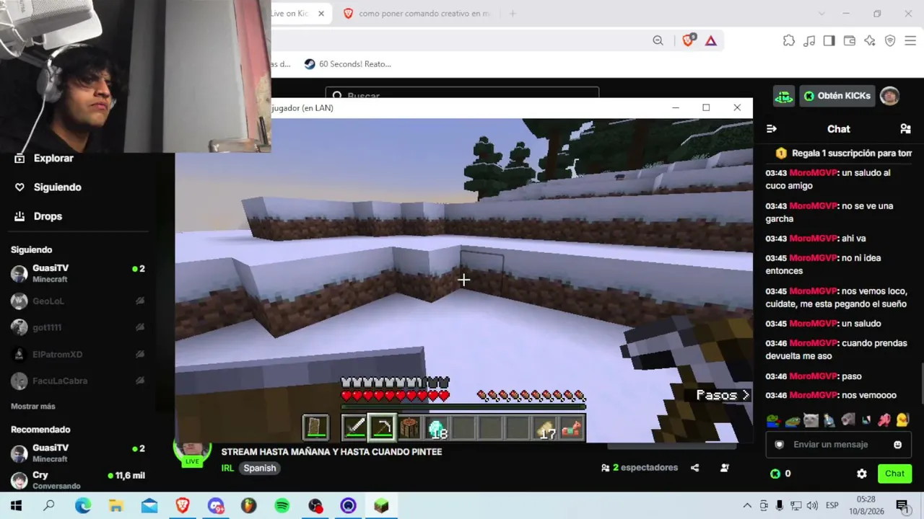Select the pickaxe hotbar slot
This screenshot has width=924, height=519.
tap(382, 428)
